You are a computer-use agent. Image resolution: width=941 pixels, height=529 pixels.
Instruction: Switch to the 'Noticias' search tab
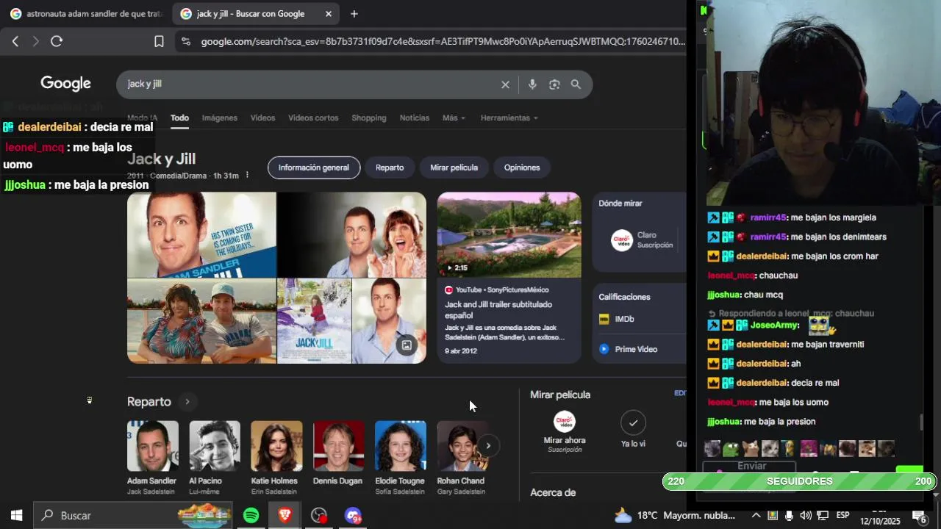pyautogui.click(x=415, y=118)
